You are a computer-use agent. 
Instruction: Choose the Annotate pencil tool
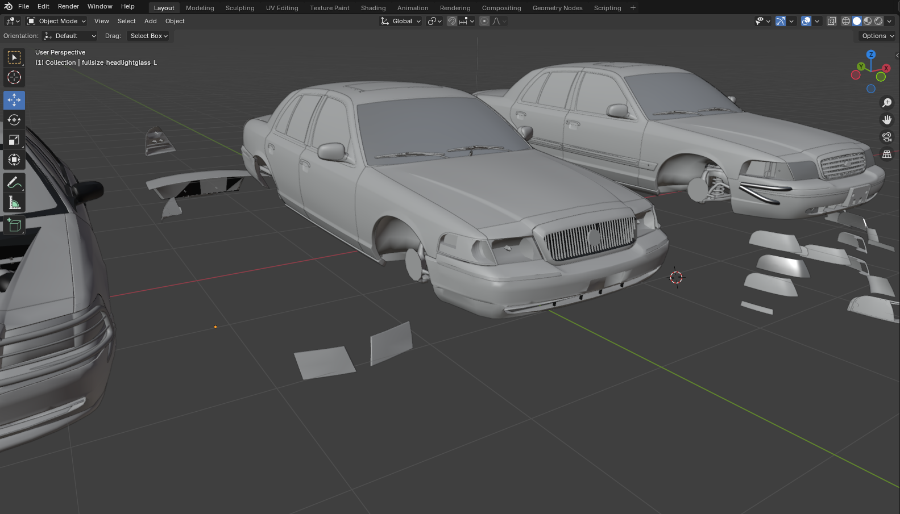14,183
